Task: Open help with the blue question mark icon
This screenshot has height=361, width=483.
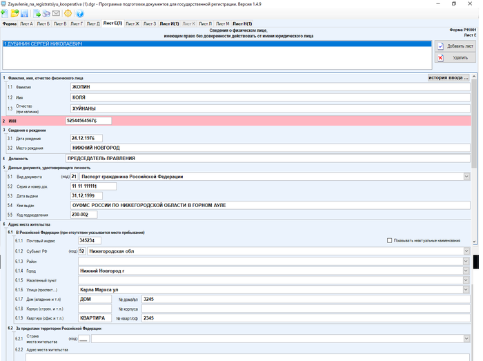Action: click(x=79, y=13)
